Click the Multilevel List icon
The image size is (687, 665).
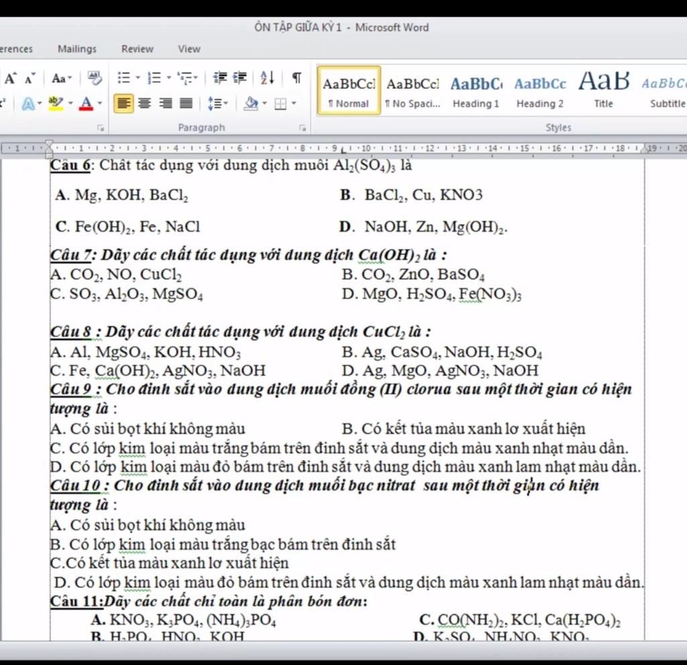click(184, 78)
